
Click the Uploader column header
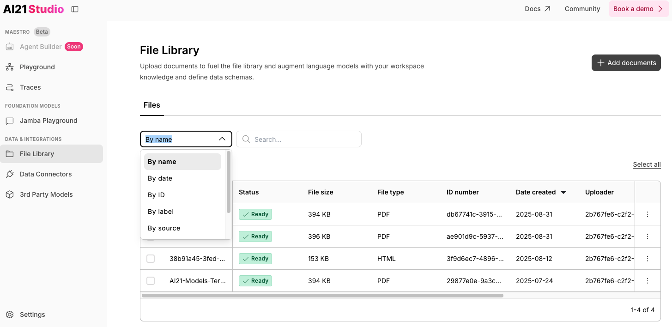tap(599, 192)
